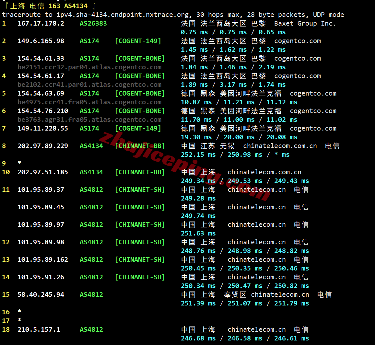Screen dimensions: 375x345
Task: Click IP address 101.95.89.37
Action: (41, 190)
